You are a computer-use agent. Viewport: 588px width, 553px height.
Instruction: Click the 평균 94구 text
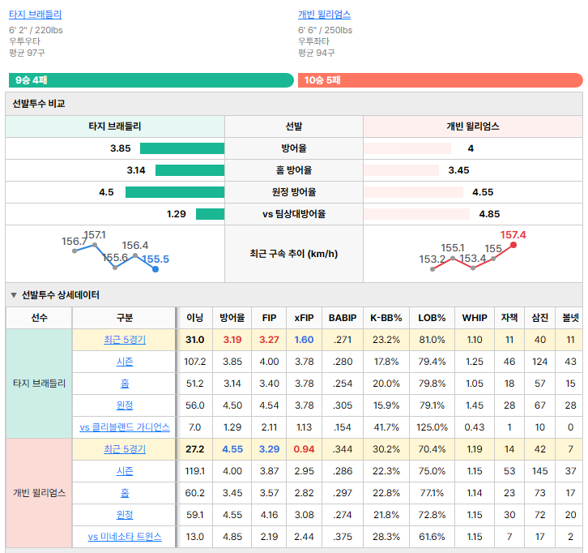(317, 53)
